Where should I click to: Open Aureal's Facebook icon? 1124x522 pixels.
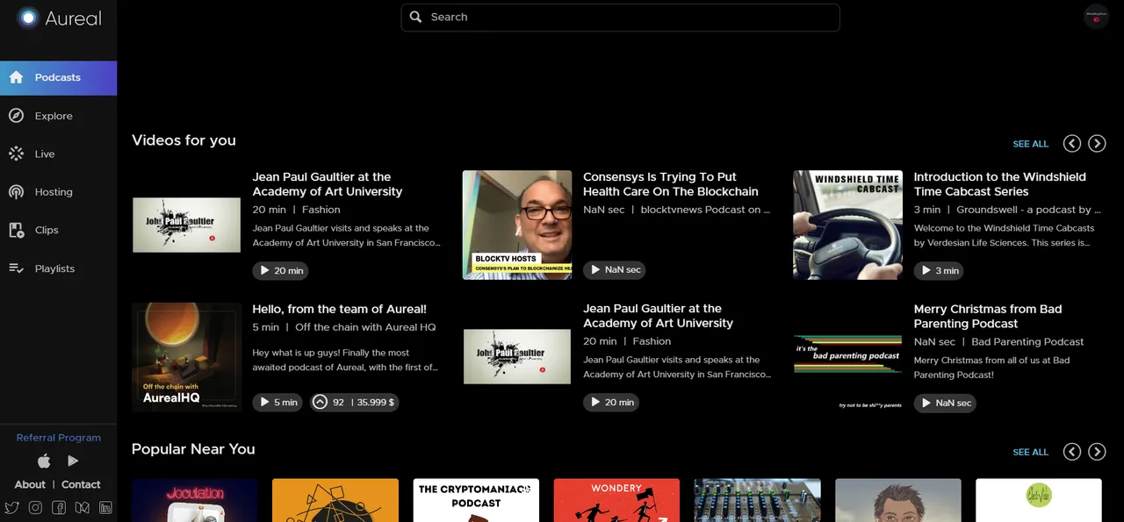(59, 507)
